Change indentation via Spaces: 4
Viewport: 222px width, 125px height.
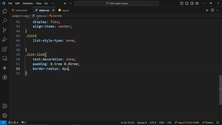142,123
